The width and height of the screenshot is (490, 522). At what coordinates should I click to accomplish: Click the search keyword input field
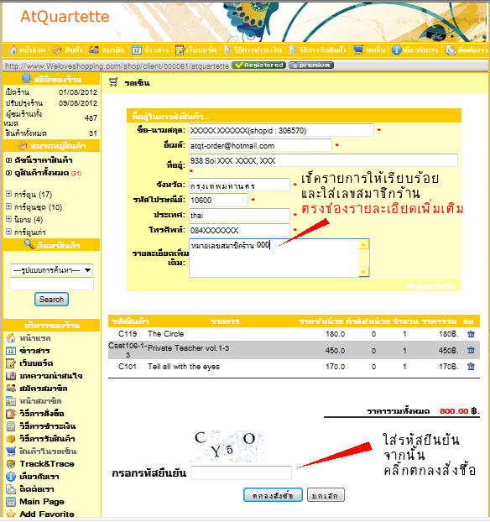pos(51,284)
